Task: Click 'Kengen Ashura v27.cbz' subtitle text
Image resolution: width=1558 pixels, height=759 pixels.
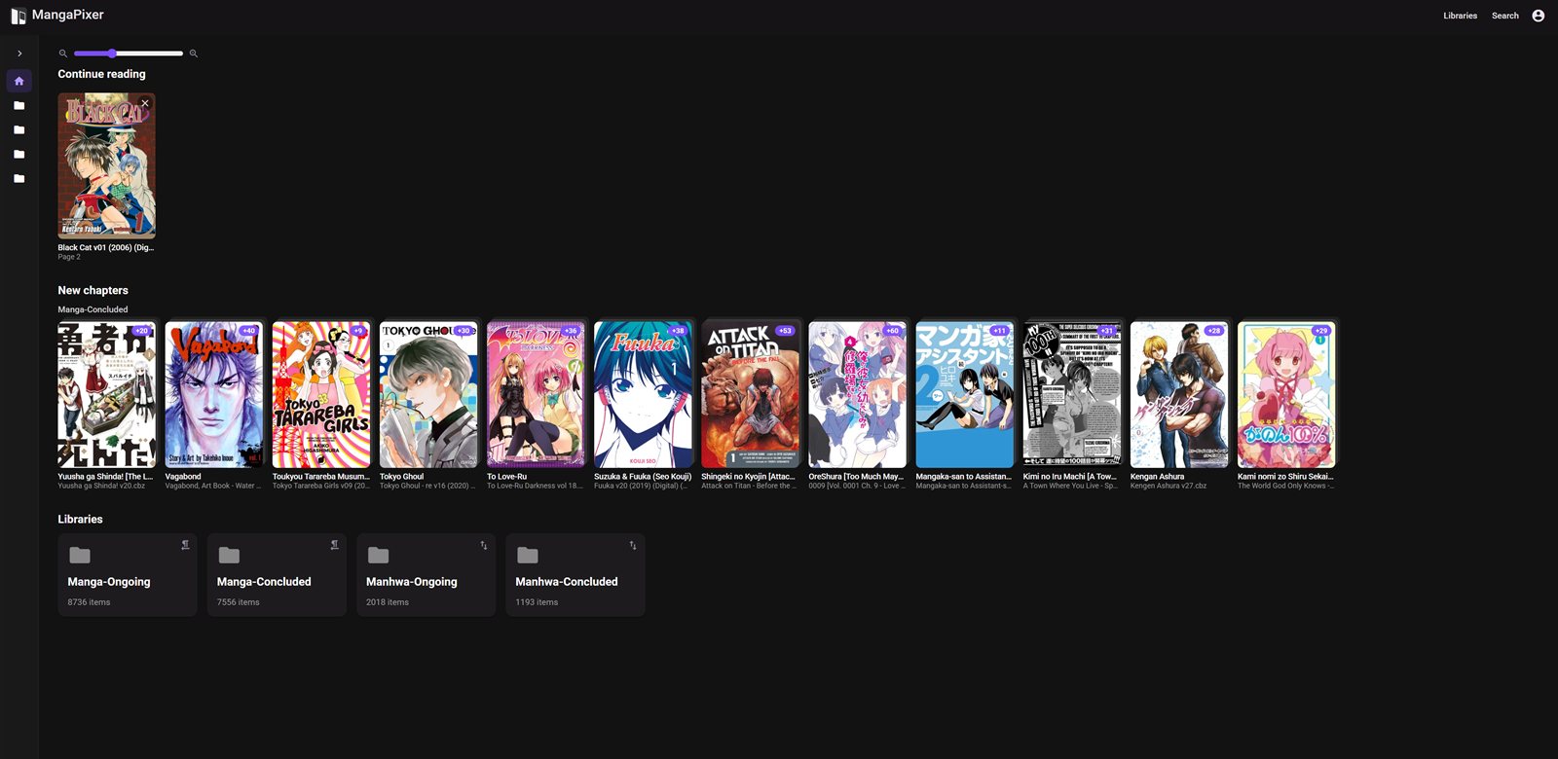Action: coord(1168,486)
